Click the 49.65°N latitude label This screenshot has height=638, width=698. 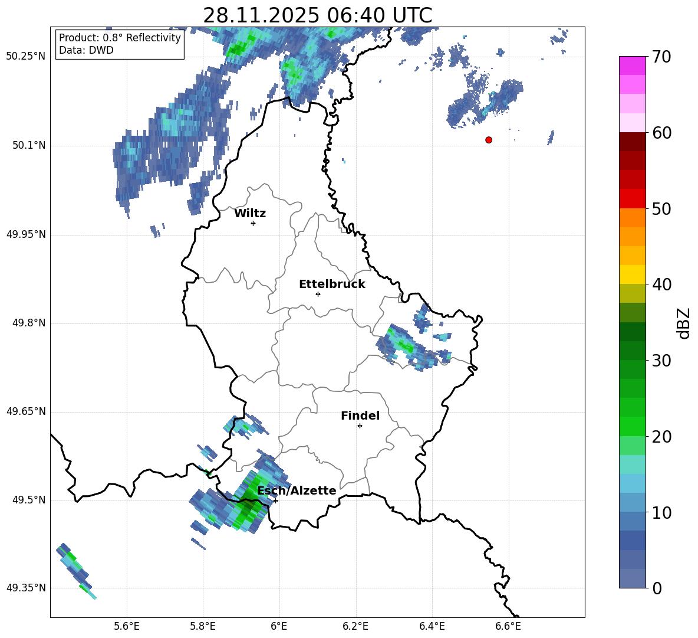click(x=26, y=411)
